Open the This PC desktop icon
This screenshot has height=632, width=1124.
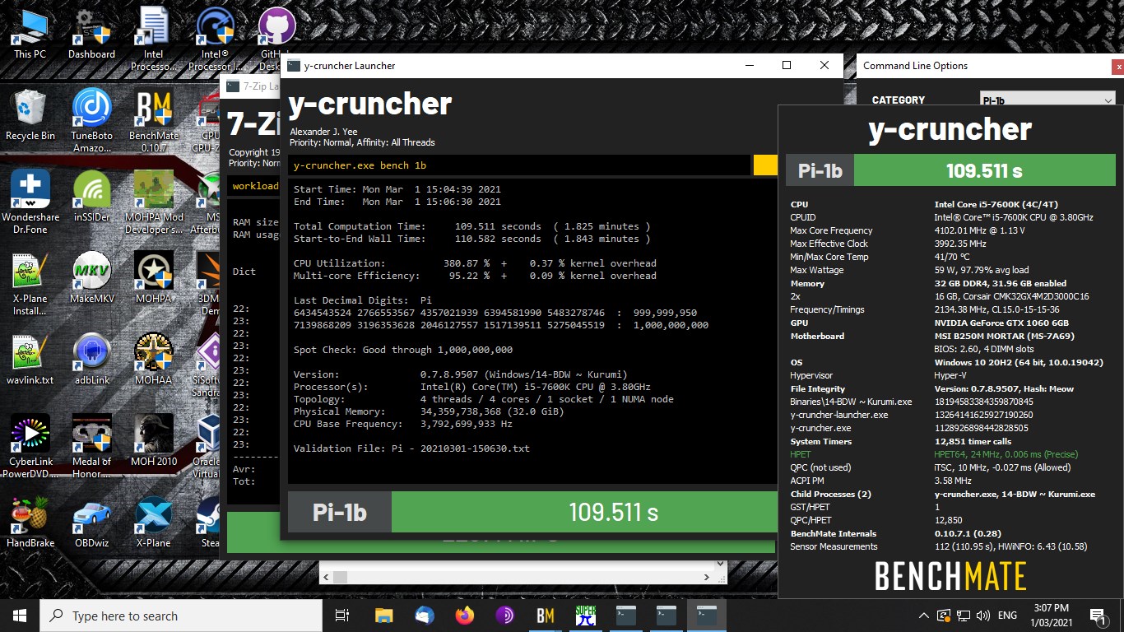pos(30,35)
